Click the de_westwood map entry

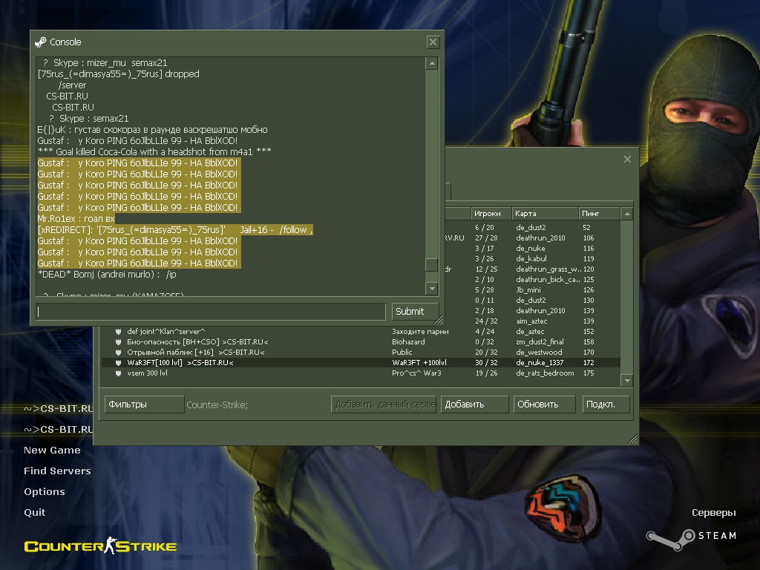pos(540,353)
